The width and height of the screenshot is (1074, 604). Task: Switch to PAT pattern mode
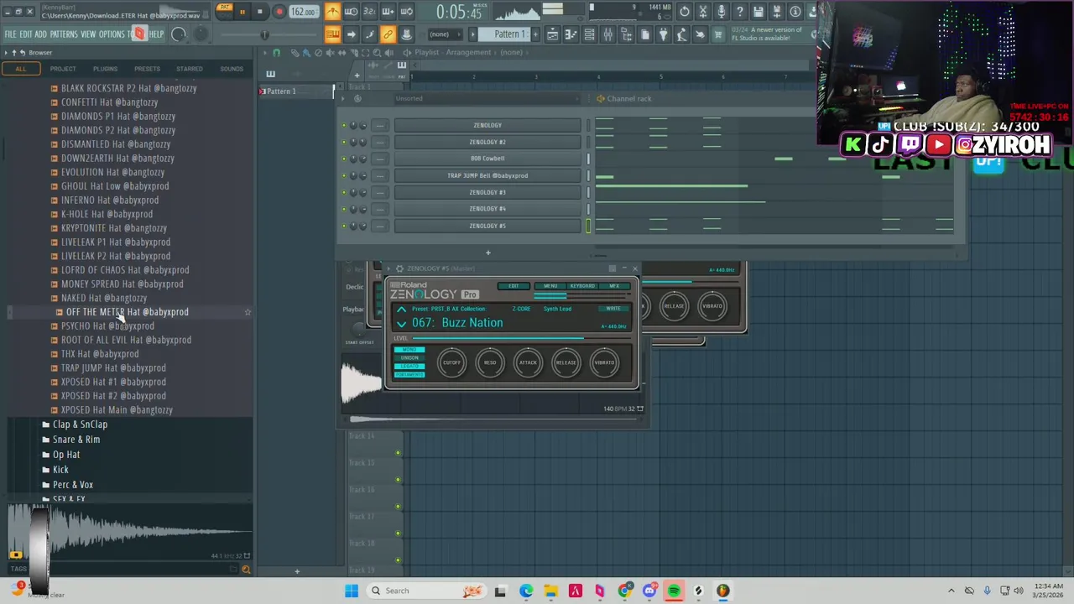[x=225, y=8]
